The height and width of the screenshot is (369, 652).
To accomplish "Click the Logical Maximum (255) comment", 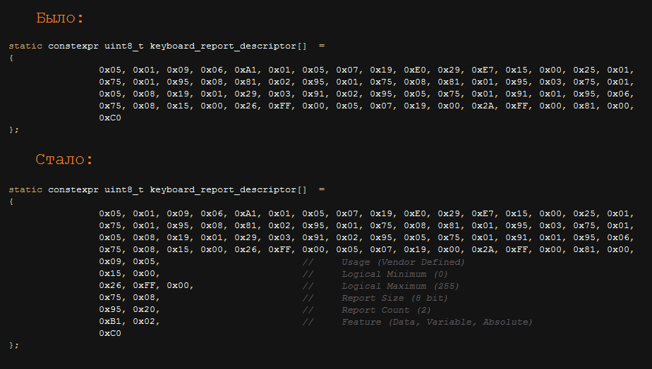I will pyautogui.click(x=400, y=286).
